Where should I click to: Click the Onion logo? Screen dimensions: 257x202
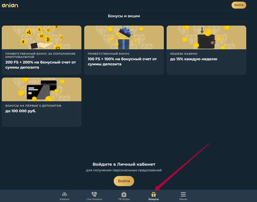coord(10,5)
